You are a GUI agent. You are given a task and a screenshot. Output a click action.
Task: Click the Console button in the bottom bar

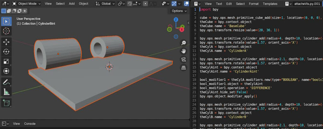30,124
